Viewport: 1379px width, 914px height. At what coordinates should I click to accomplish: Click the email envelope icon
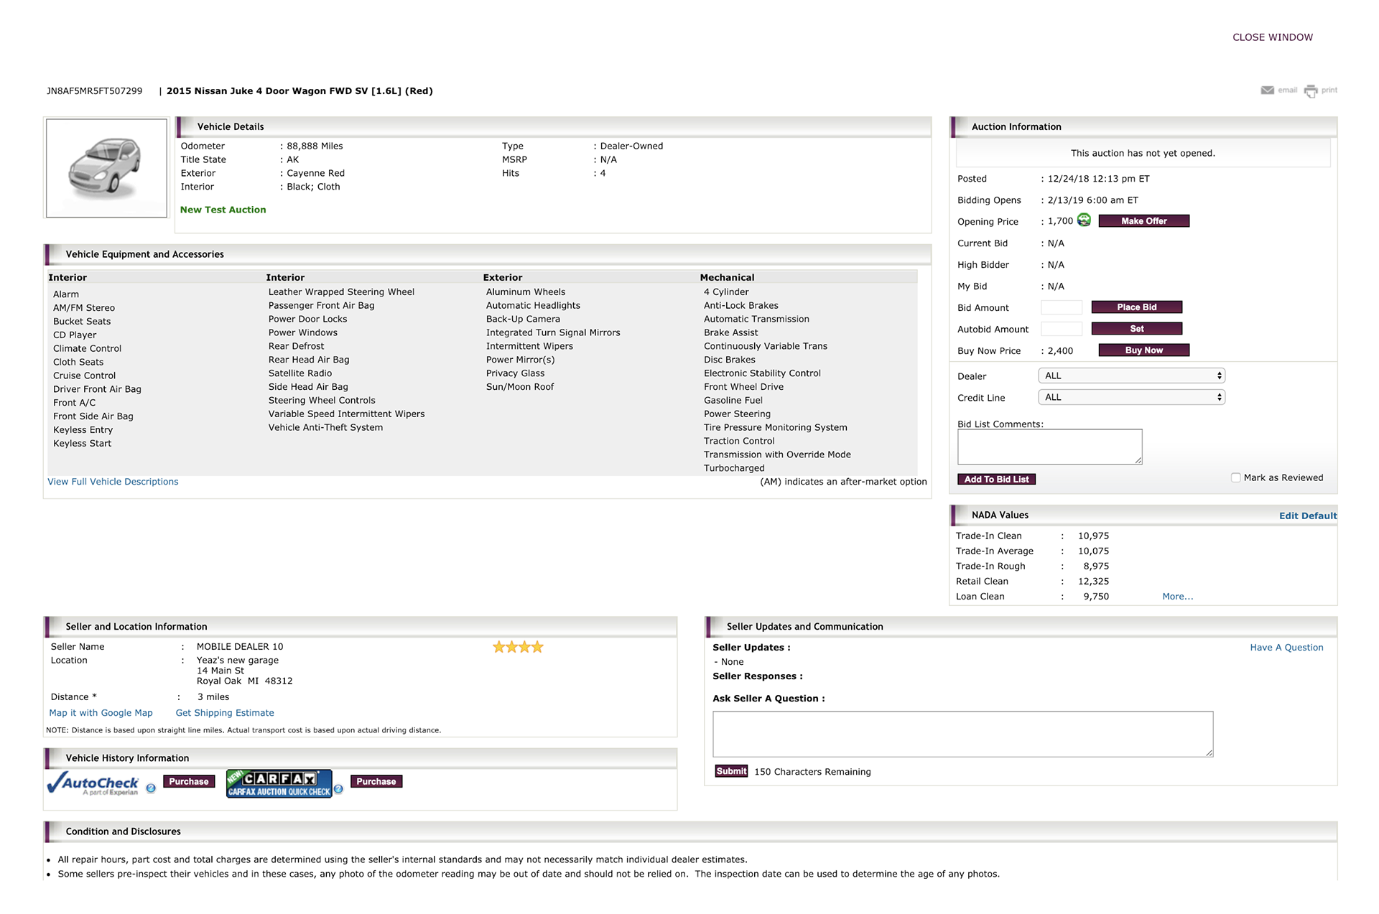pos(1267,90)
